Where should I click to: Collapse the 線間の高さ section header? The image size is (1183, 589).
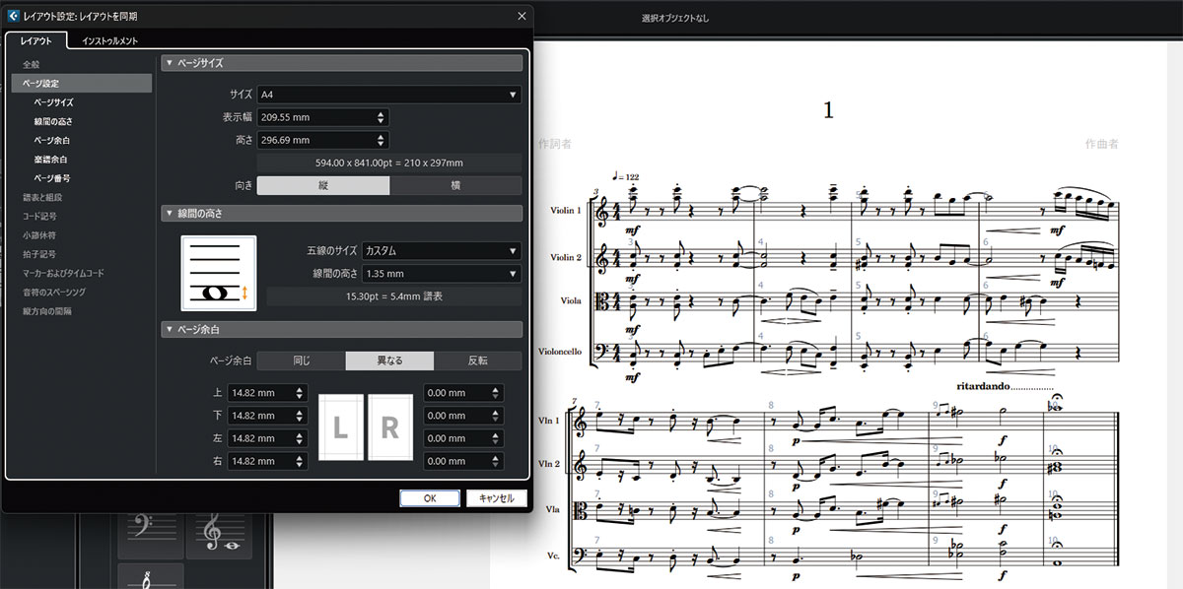point(342,213)
